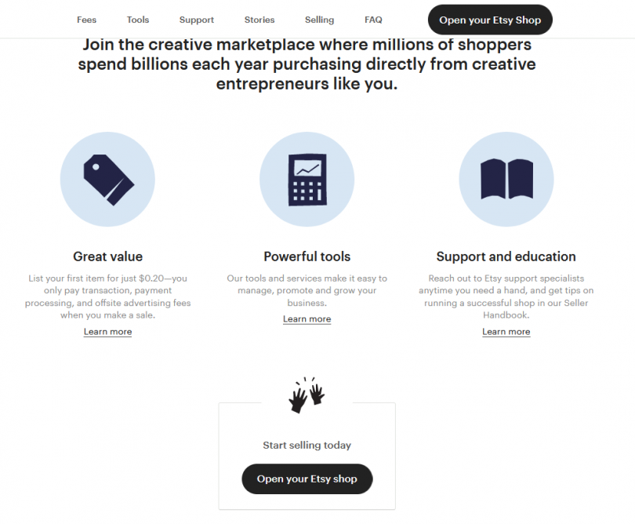Image resolution: width=635 pixels, height=524 pixels.
Task: Open Learn more beneath Powerful tools
Action: (x=307, y=319)
